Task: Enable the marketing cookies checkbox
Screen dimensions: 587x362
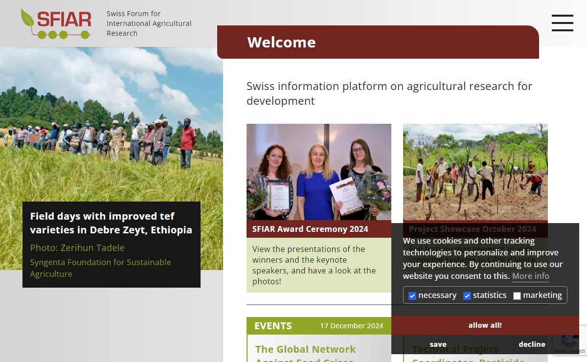Action: tap(517, 295)
